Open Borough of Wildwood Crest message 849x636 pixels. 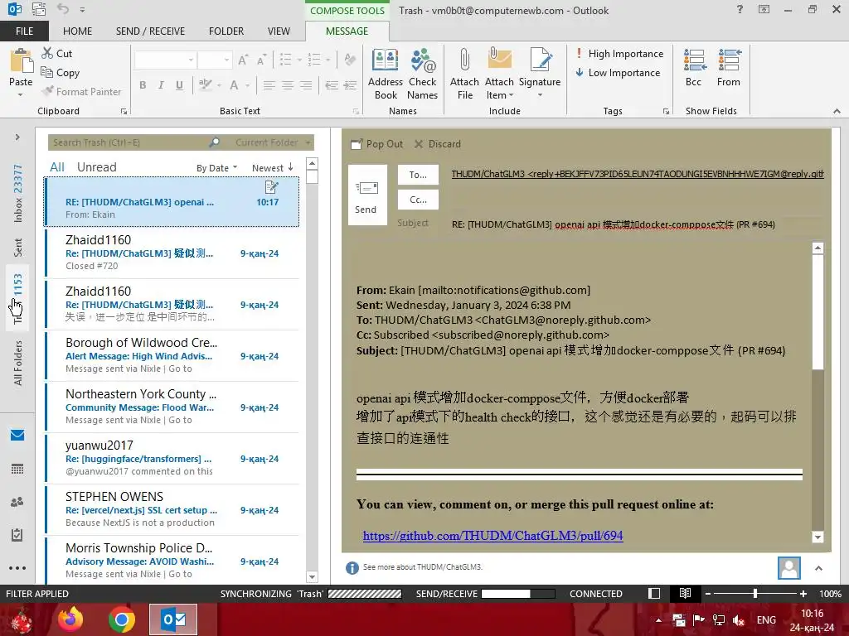tap(172, 355)
